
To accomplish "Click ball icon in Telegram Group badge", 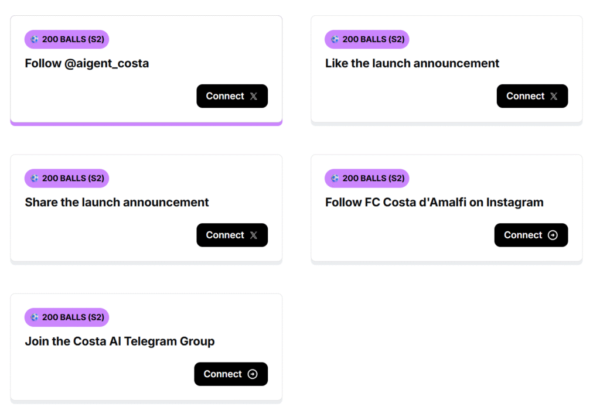I will 35,317.
